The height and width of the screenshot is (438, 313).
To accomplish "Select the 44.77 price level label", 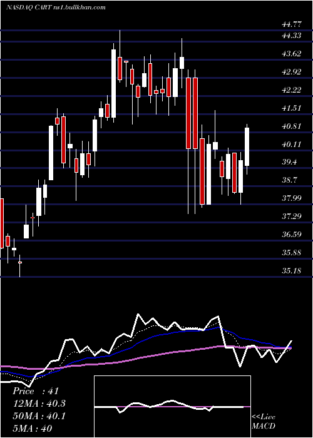I will tap(292, 24).
